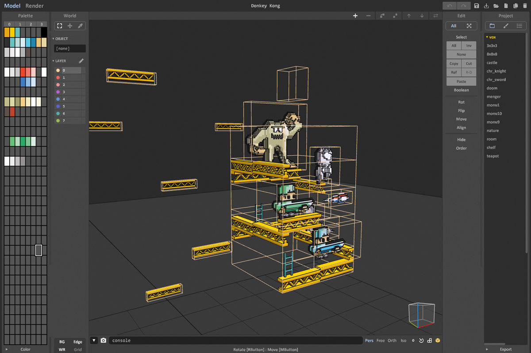531x353 pixels.
Task: Collapse the vox folder in Project
Action: pos(487,37)
